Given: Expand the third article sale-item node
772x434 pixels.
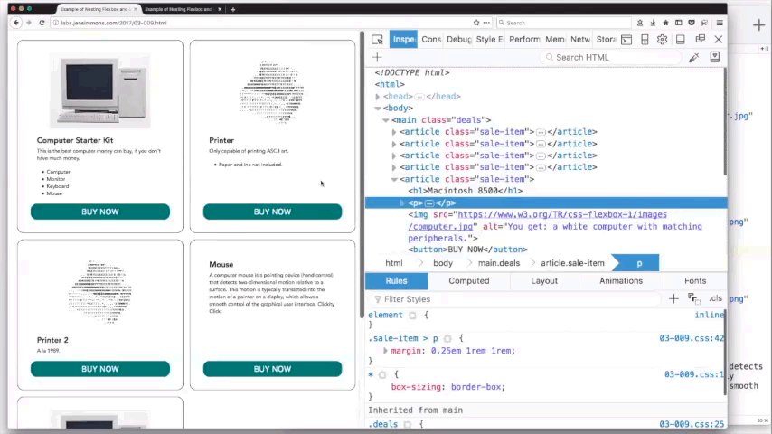Looking at the screenshot, I should pos(394,156).
